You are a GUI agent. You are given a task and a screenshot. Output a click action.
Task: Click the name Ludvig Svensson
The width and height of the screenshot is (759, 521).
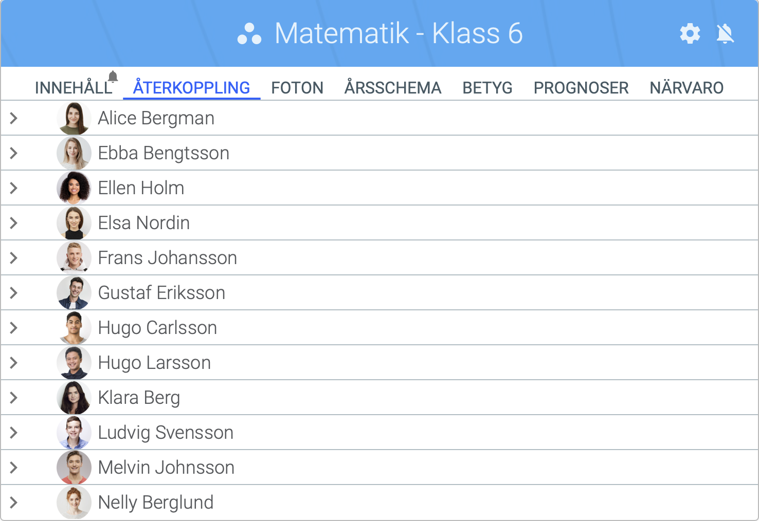coord(166,433)
